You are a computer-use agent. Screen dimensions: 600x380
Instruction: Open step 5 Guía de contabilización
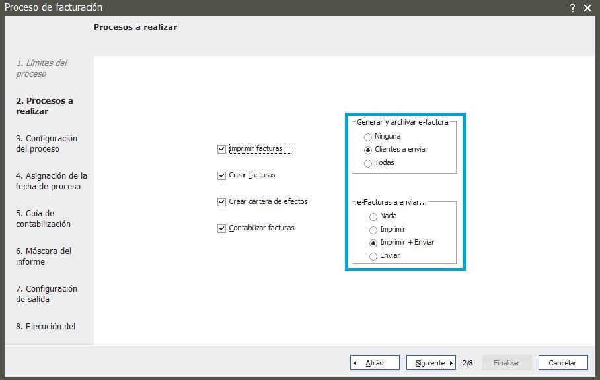(x=43, y=218)
